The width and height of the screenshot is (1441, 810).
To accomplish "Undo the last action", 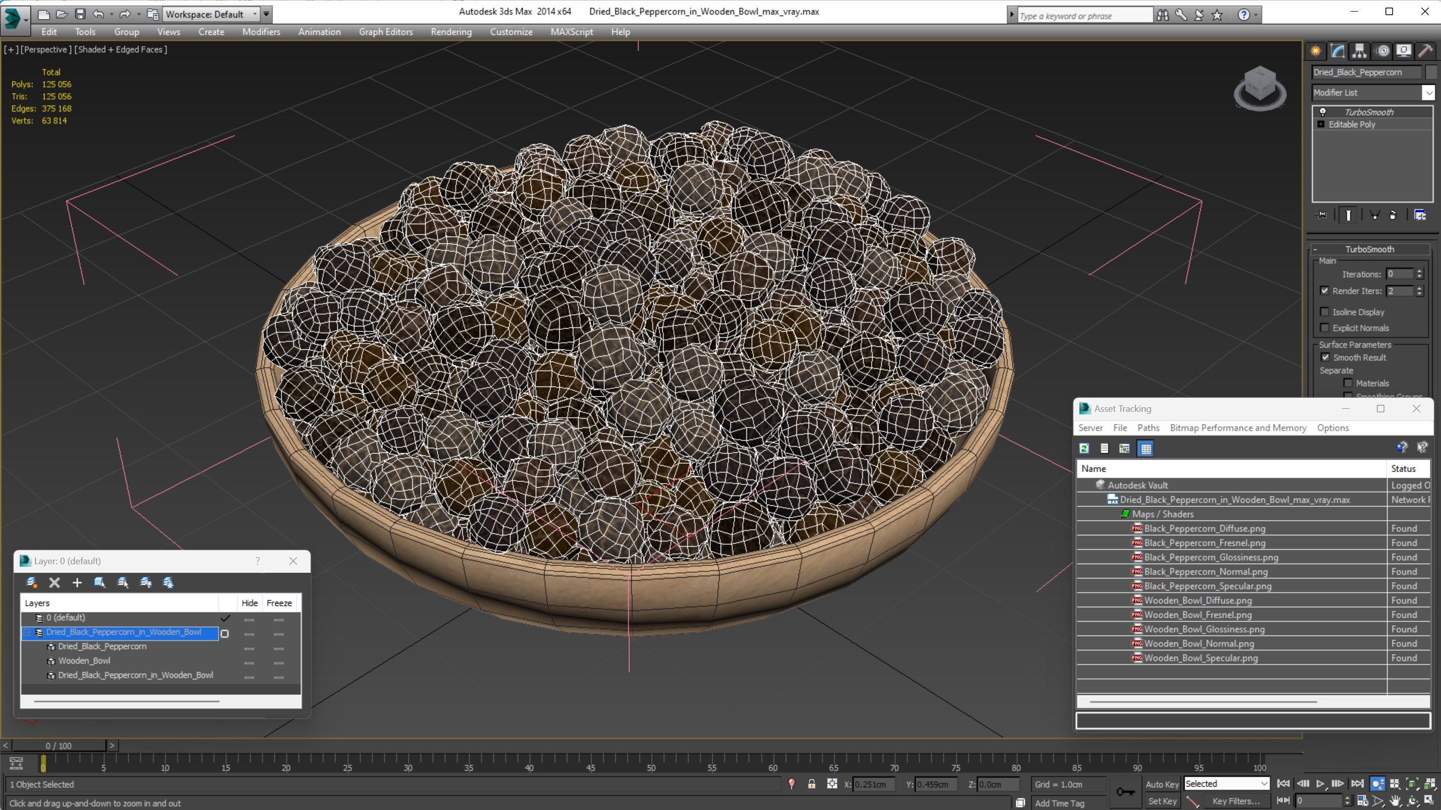I will [98, 14].
